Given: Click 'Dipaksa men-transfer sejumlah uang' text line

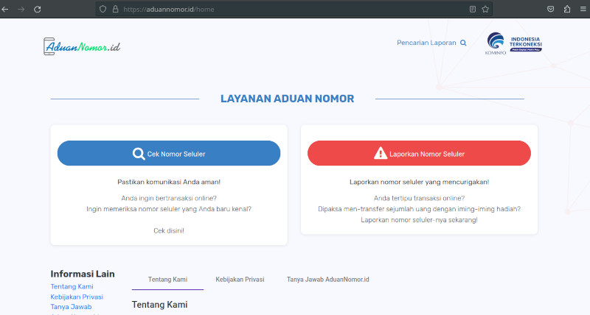Looking at the screenshot, I should click(x=419, y=209).
